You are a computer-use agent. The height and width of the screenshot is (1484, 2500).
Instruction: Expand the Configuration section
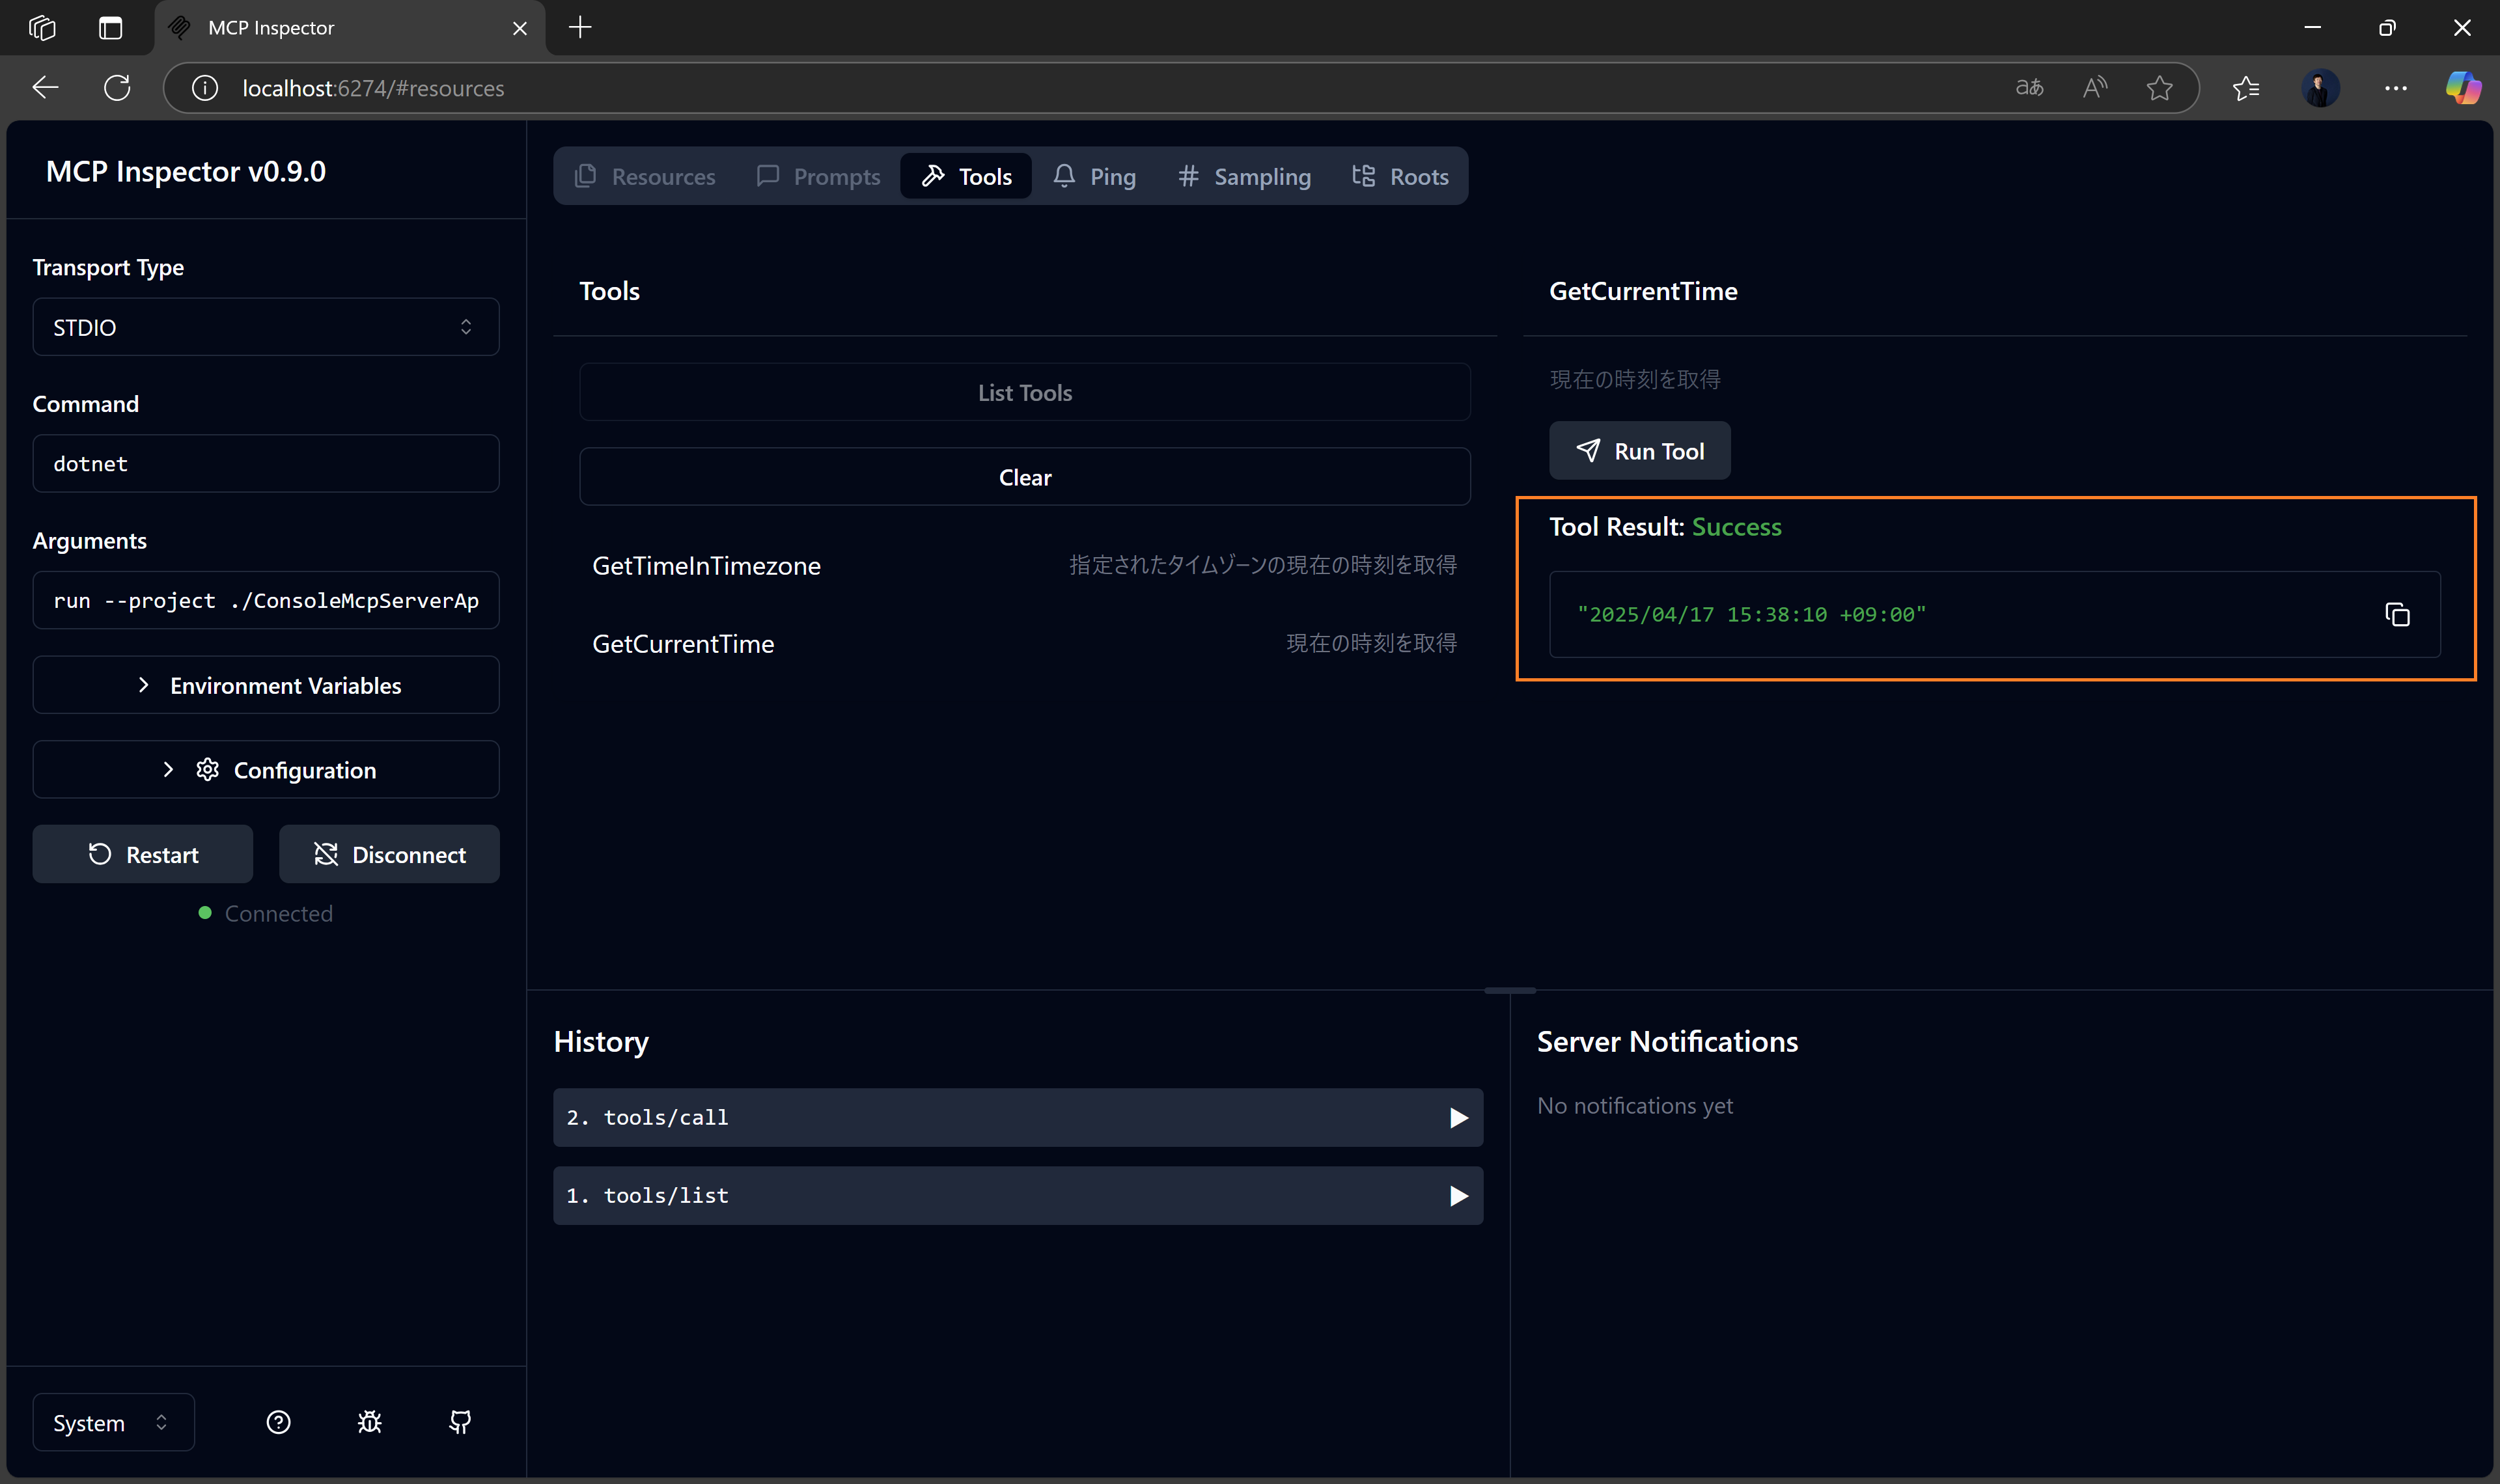(x=266, y=769)
